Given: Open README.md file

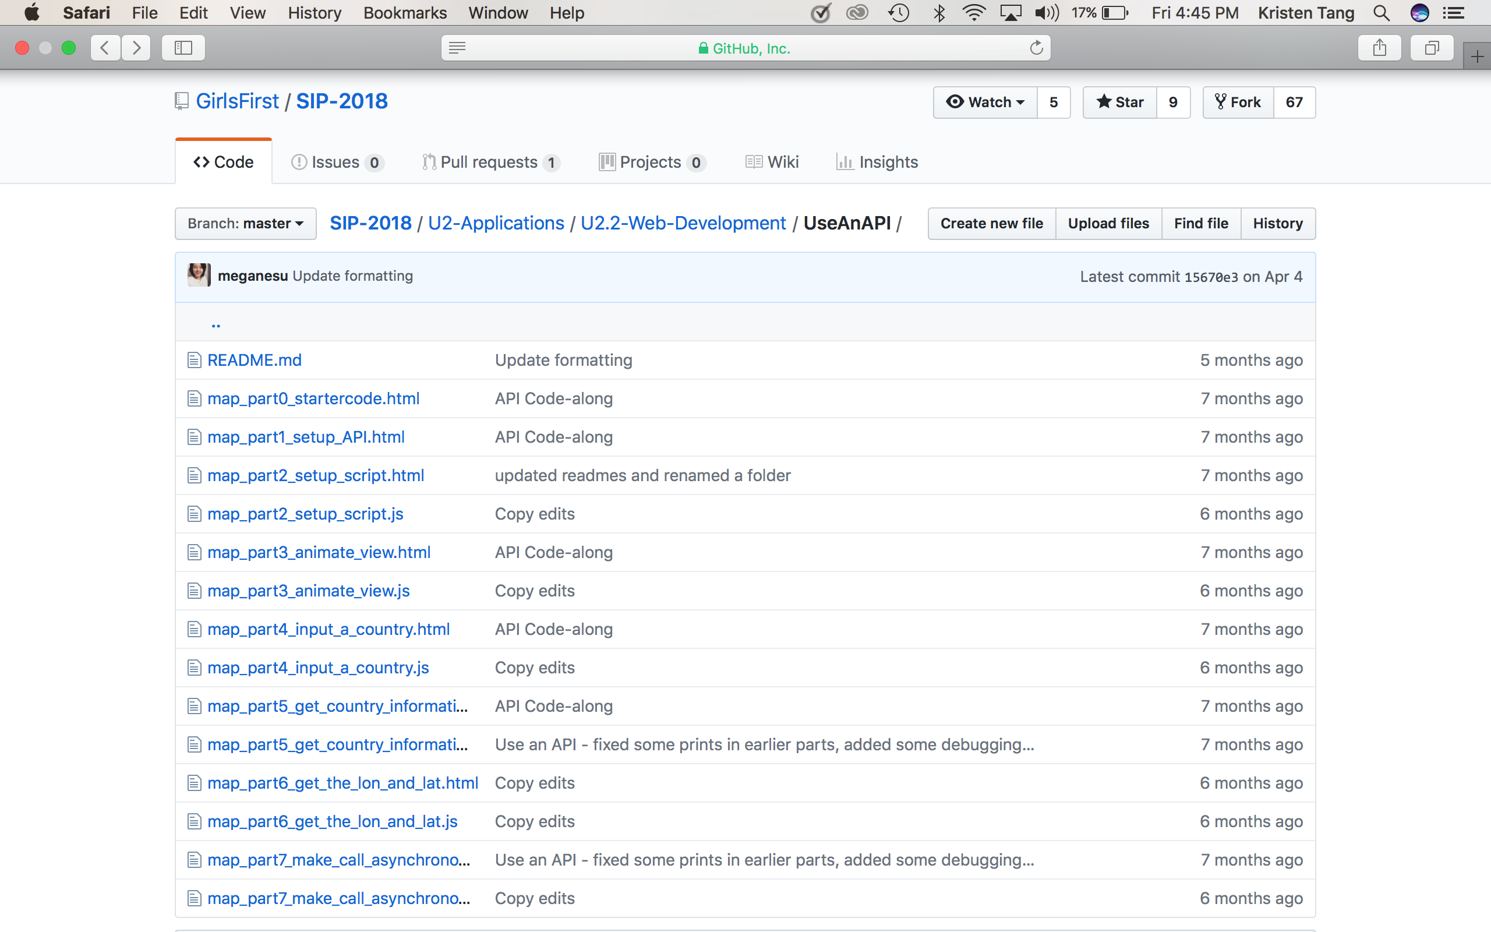Looking at the screenshot, I should pos(255,360).
